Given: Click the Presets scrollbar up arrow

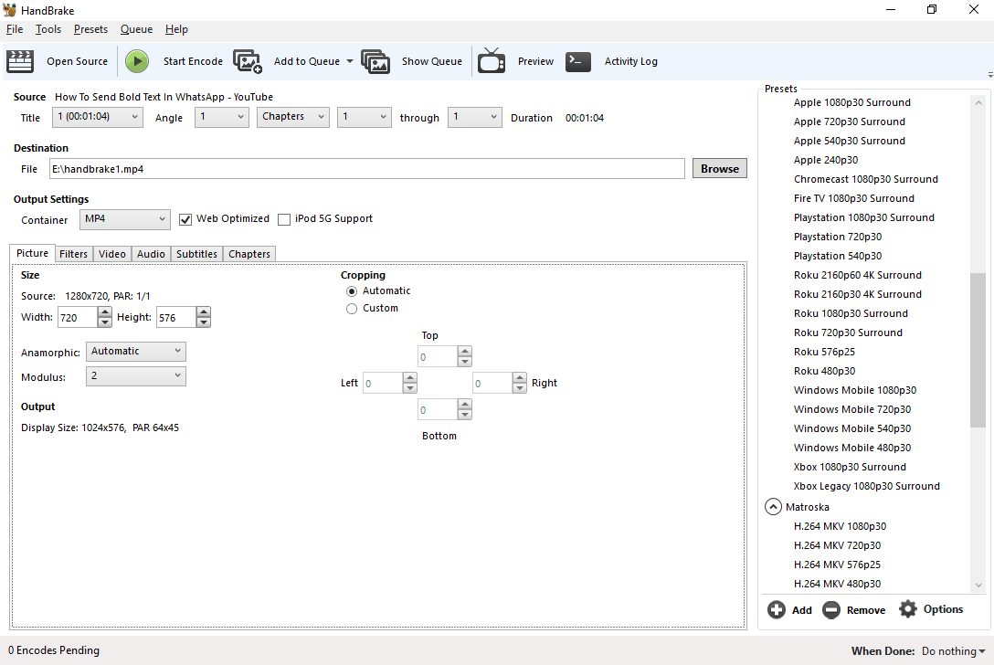Looking at the screenshot, I should [978, 102].
